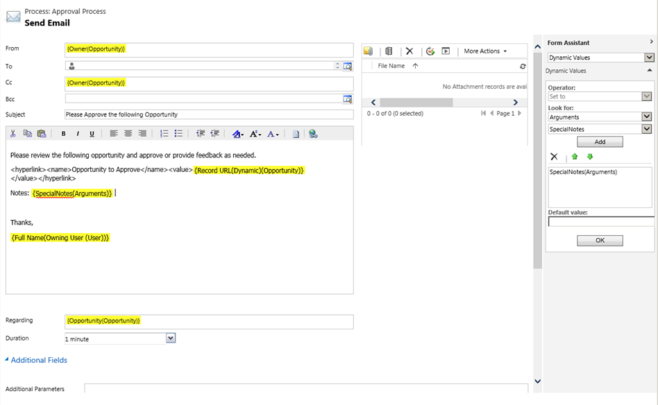This screenshot has height=405, width=658.
Task: Click the Subject field of the email
Action: click(208, 116)
